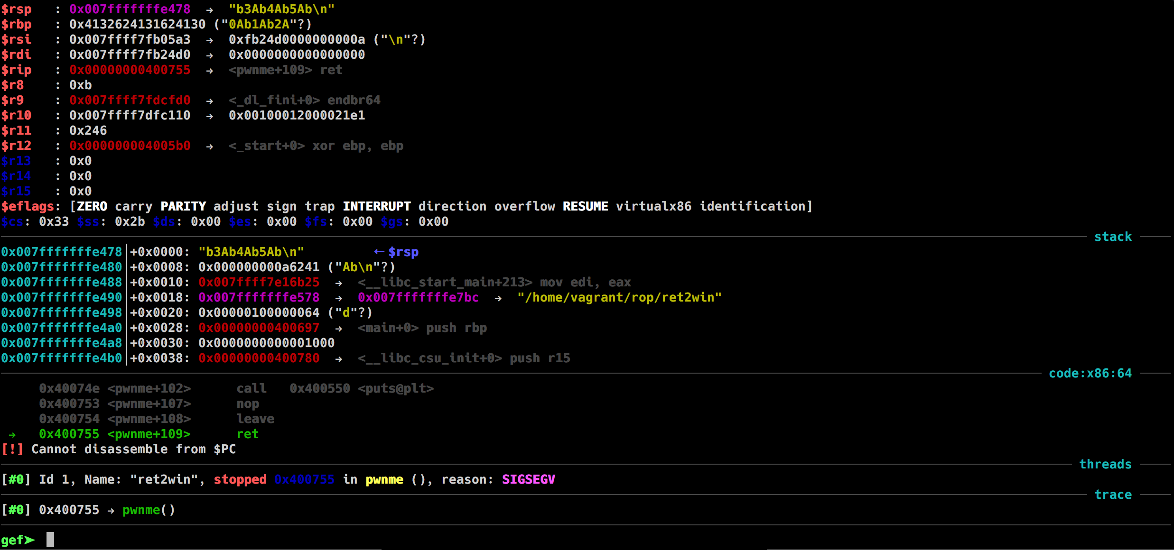Click the [!] warning marker icon

click(x=12, y=449)
